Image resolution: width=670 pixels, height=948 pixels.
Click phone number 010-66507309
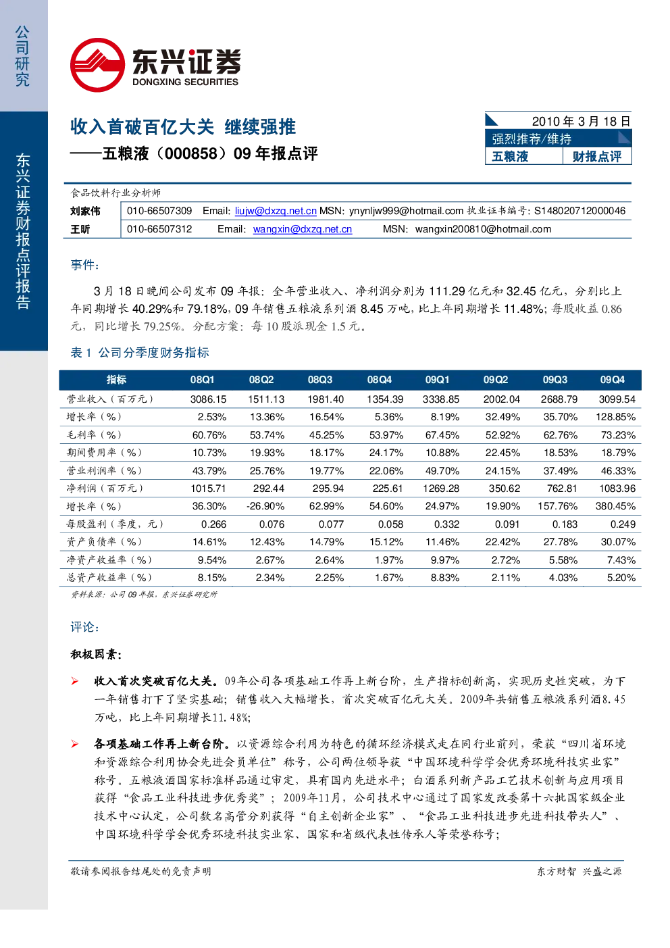coord(159,211)
